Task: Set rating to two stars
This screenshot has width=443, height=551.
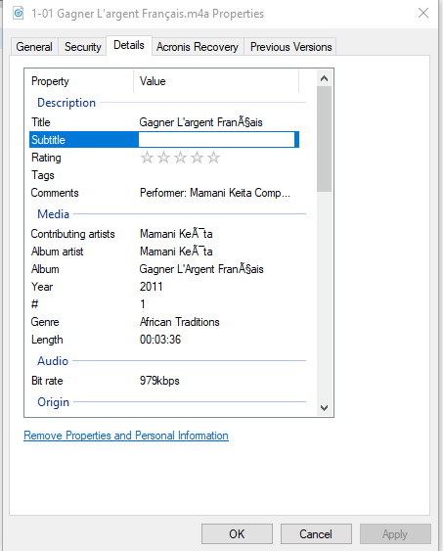Action: coord(163,158)
